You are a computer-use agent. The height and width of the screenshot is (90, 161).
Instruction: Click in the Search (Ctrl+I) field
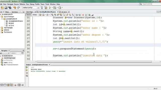click(151, 4)
